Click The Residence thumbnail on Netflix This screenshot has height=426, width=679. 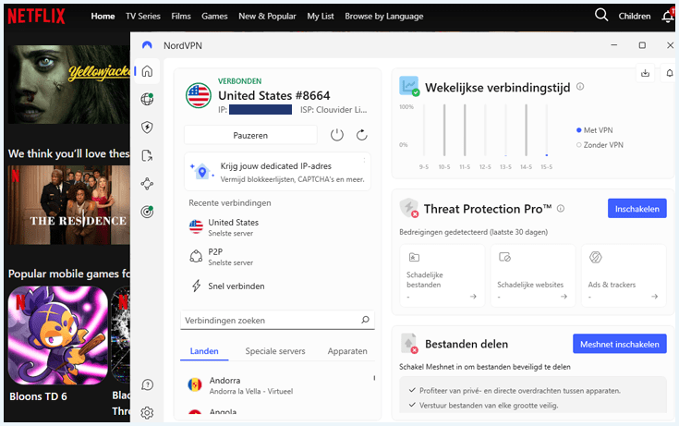[68, 205]
